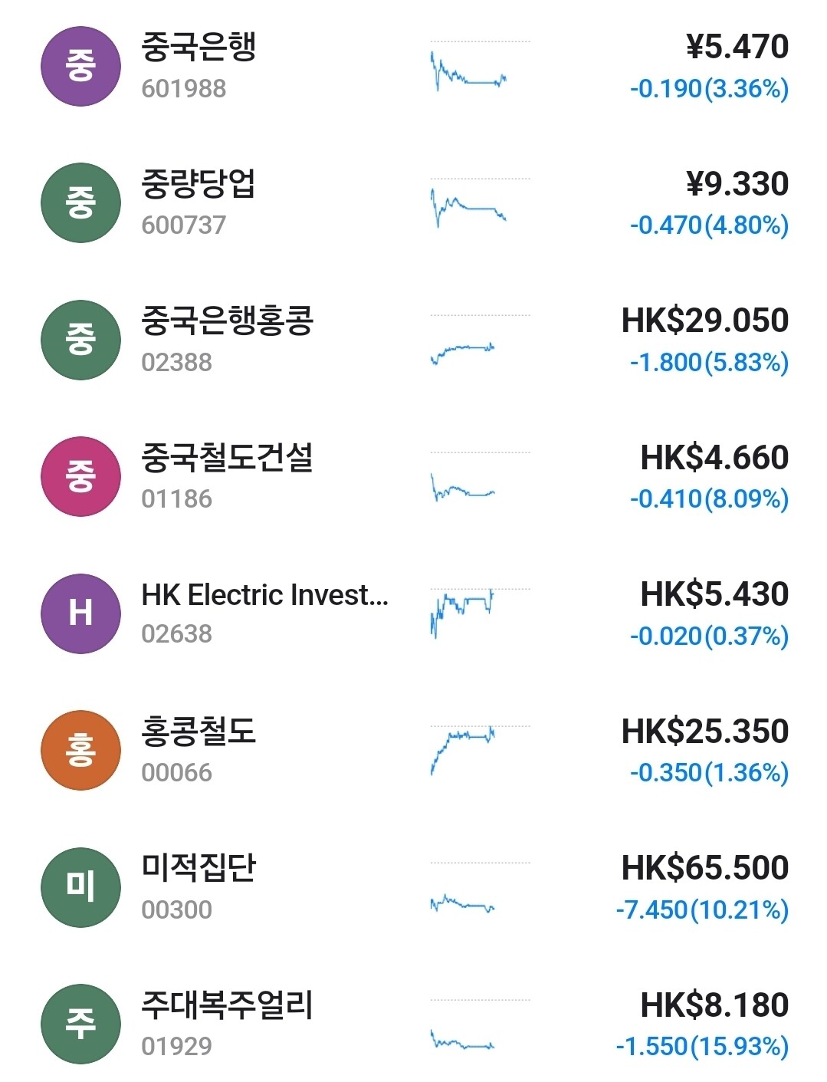The height and width of the screenshot is (1082, 827).
Task: Tap the -0.410(8.09%) change value
Action: (709, 499)
